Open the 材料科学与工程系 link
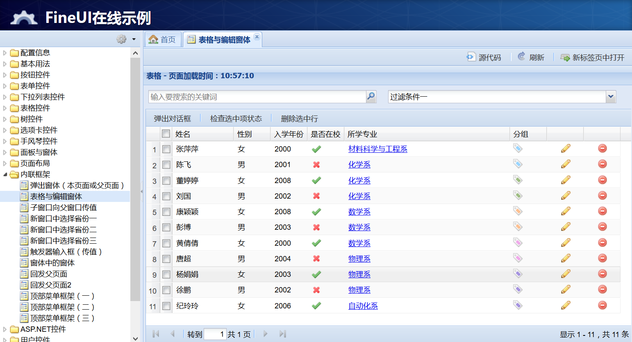The width and height of the screenshot is (632, 342). click(x=377, y=149)
